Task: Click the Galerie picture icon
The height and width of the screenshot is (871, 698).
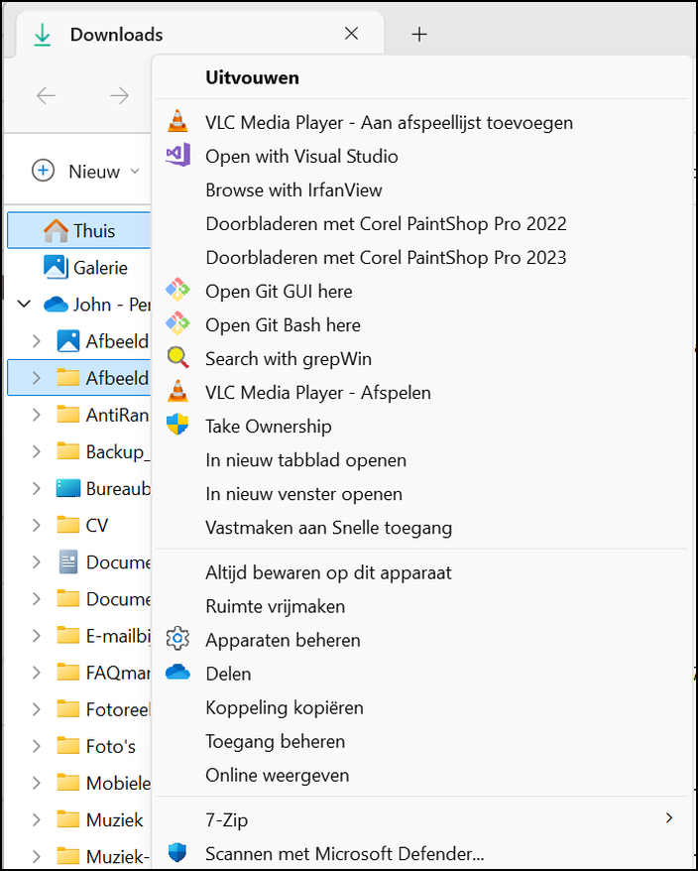Action: pos(57,267)
